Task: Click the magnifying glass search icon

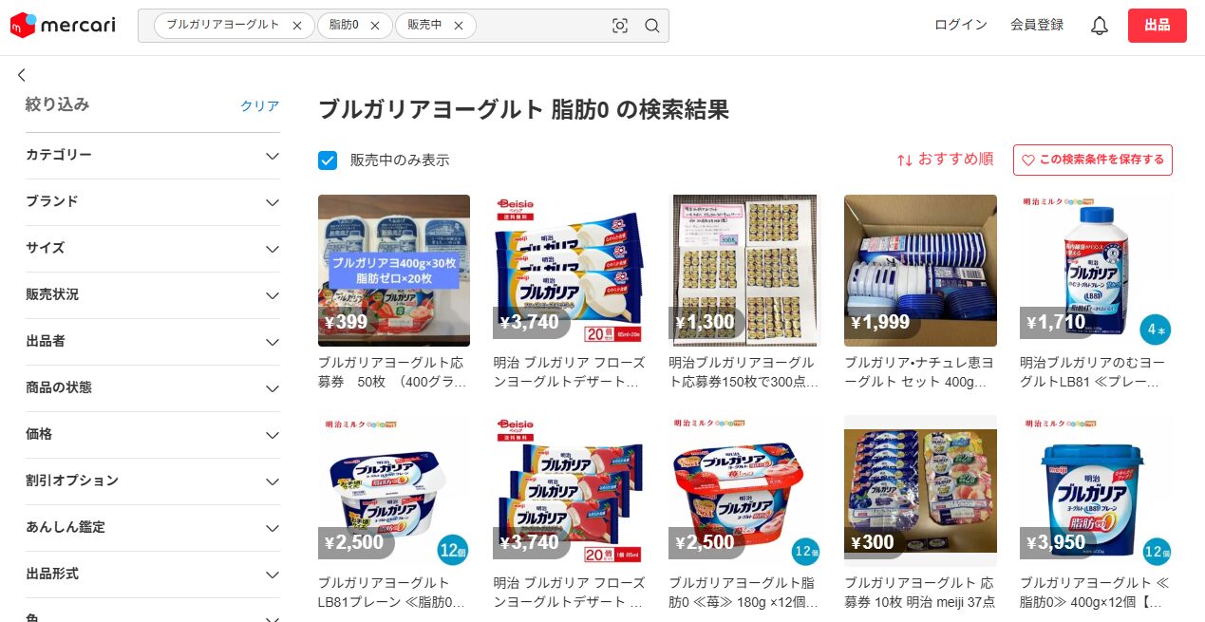Action: (x=652, y=26)
